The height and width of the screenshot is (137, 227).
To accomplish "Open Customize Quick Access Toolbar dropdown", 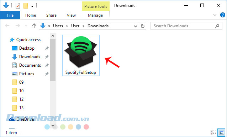I will [32, 6].
